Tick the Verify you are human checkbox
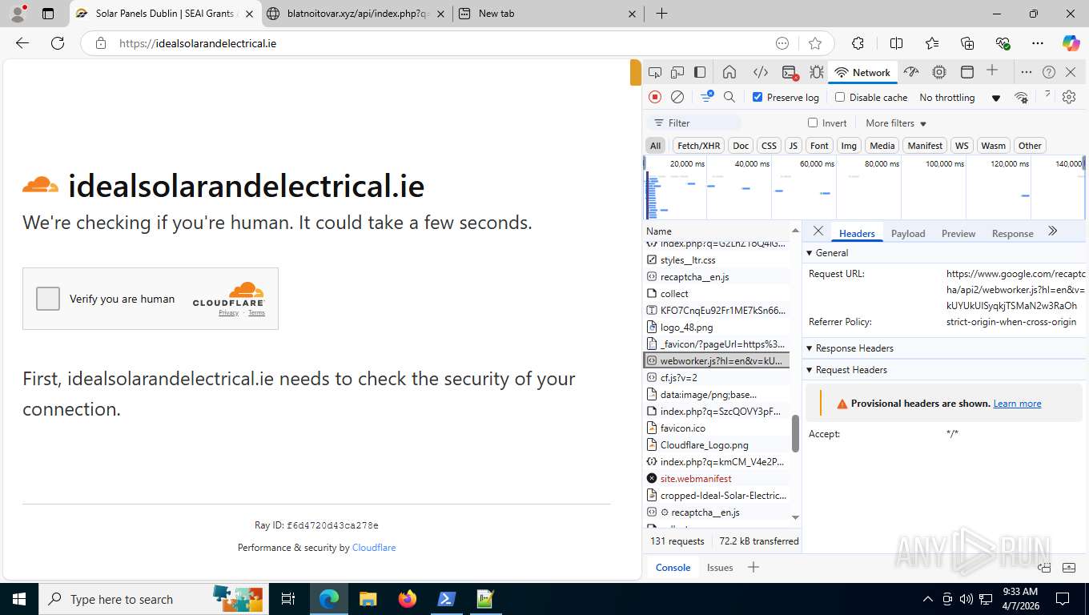The width and height of the screenshot is (1089, 615). pos(48,299)
